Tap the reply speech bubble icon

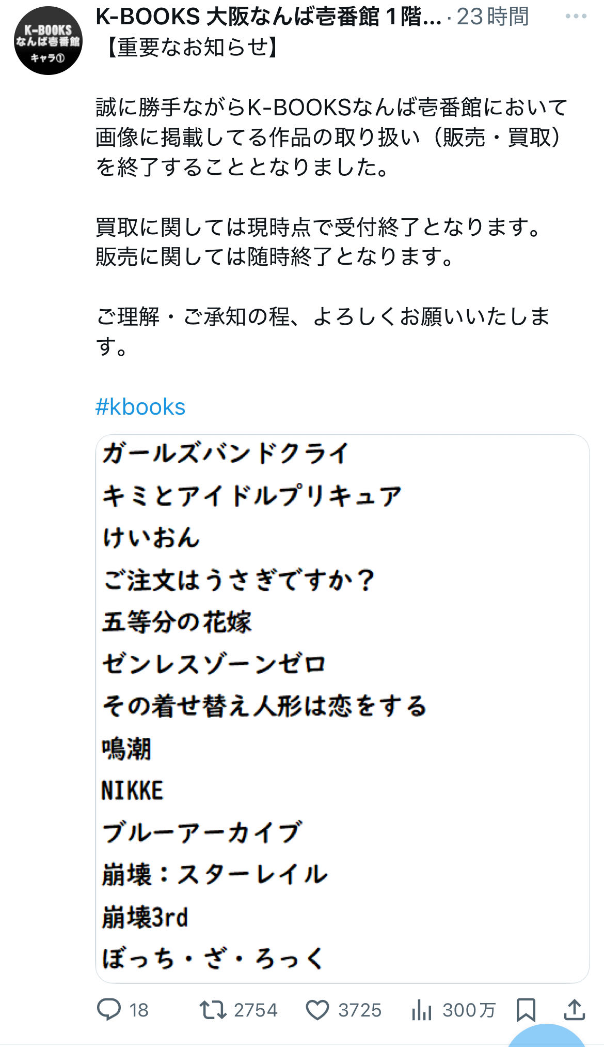109,1009
